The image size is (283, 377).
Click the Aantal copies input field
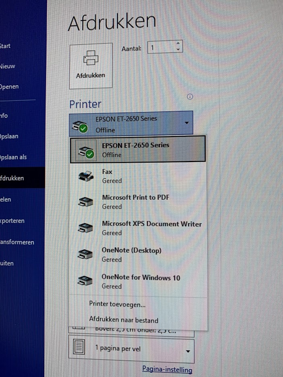pos(161,47)
